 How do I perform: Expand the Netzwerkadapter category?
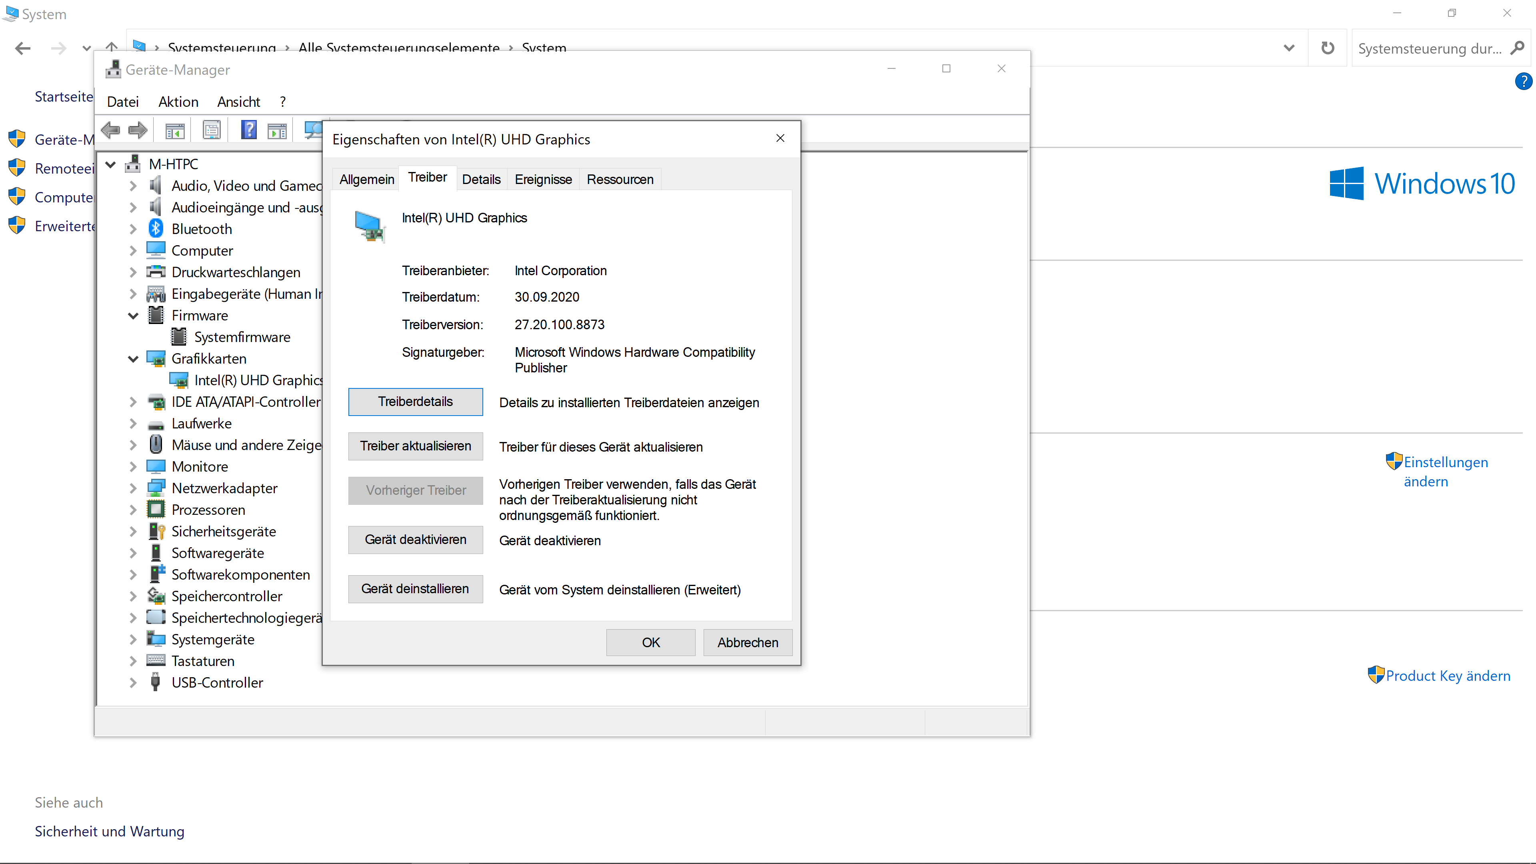tap(134, 488)
